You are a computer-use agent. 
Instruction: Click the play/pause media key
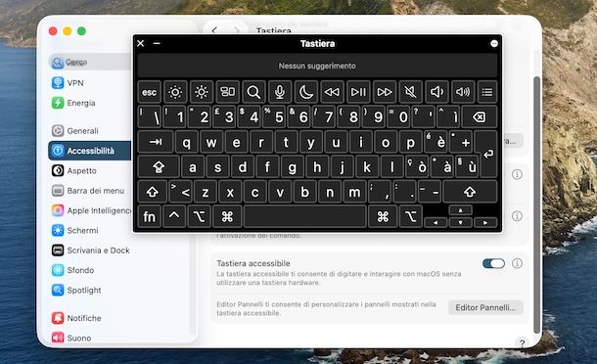(358, 92)
